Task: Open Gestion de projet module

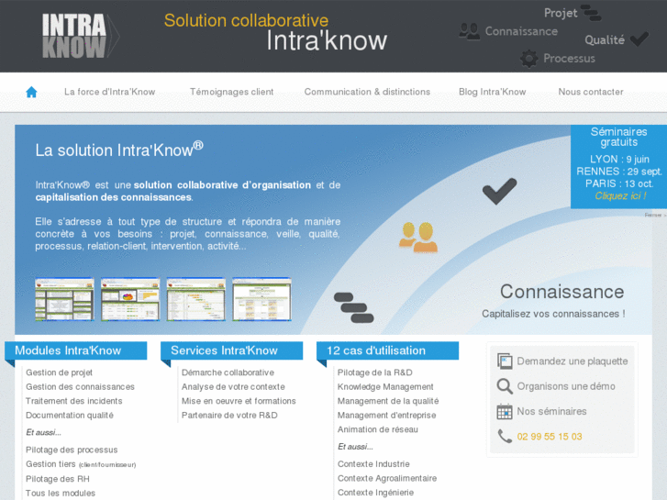Action: coord(59,372)
